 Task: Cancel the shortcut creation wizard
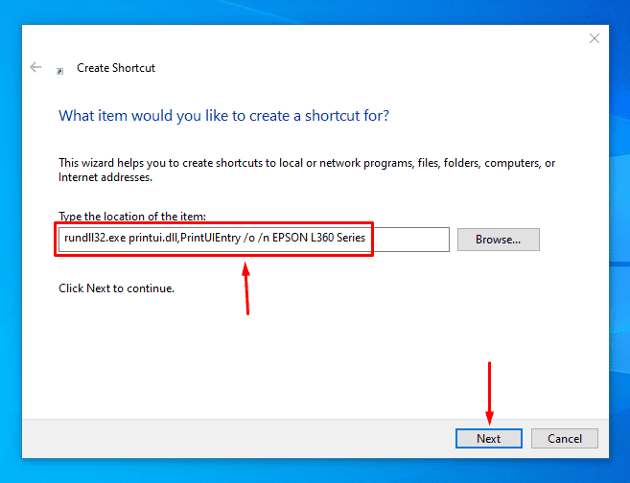(x=564, y=438)
